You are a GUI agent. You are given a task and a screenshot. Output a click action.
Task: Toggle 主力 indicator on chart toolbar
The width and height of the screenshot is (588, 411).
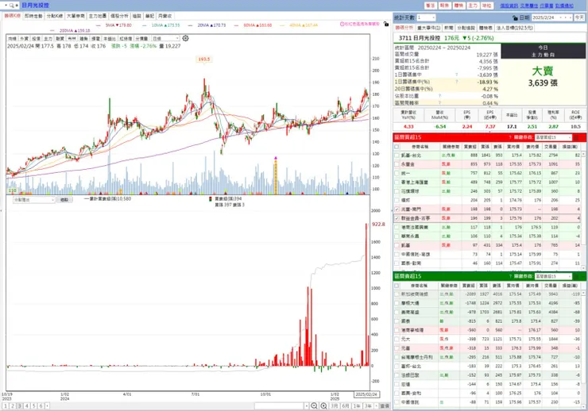pyautogui.click(x=48, y=39)
